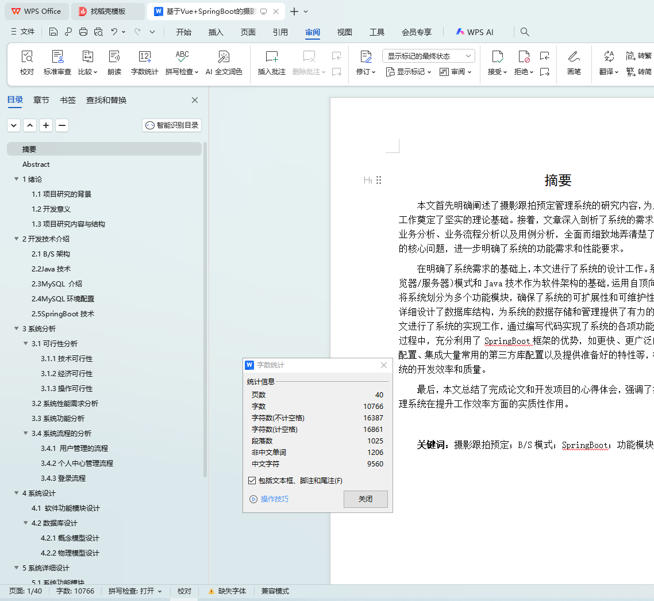Click 字数: 10766 in status bar
The height and width of the screenshot is (601, 654).
point(75,591)
